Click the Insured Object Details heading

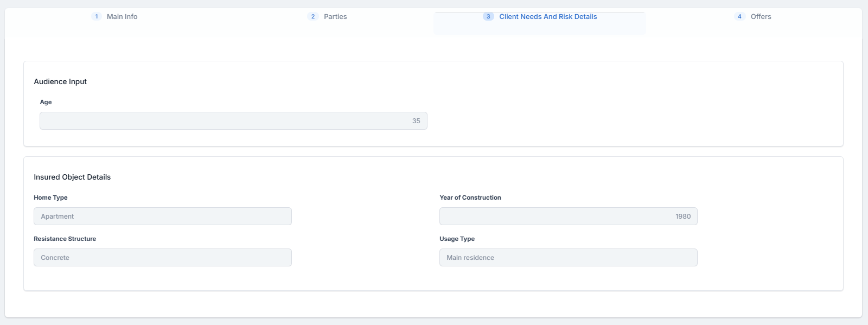coord(72,177)
